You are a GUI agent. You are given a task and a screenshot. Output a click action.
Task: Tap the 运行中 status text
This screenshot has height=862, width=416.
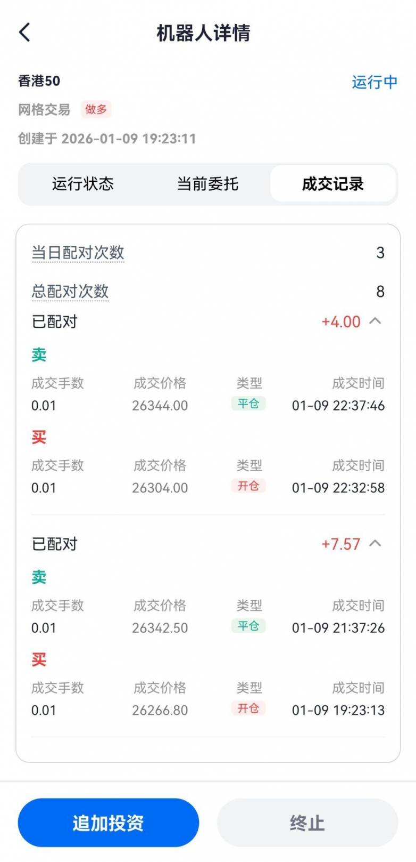[375, 82]
